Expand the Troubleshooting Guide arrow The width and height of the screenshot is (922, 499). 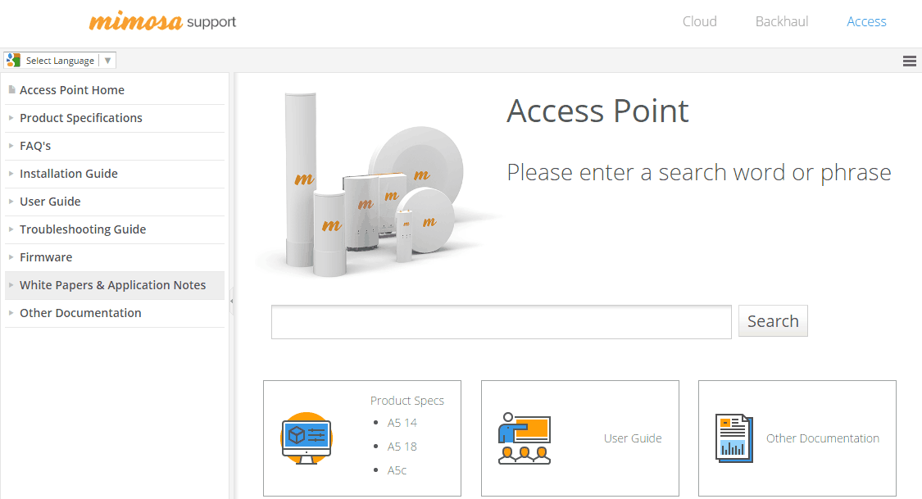[11, 229]
